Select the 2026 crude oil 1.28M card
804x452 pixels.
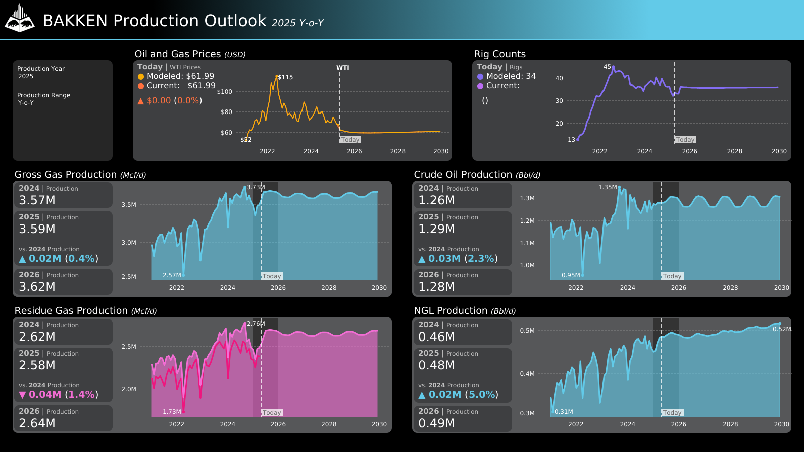[x=462, y=282]
